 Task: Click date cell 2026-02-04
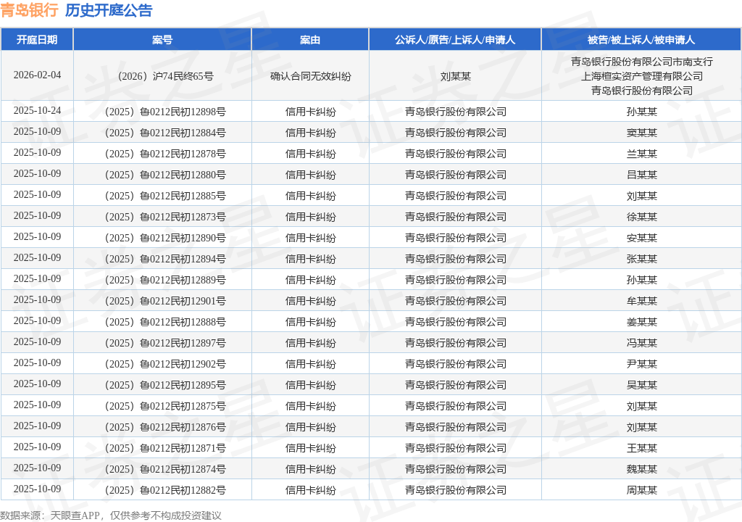pyautogui.click(x=37, y=75)
